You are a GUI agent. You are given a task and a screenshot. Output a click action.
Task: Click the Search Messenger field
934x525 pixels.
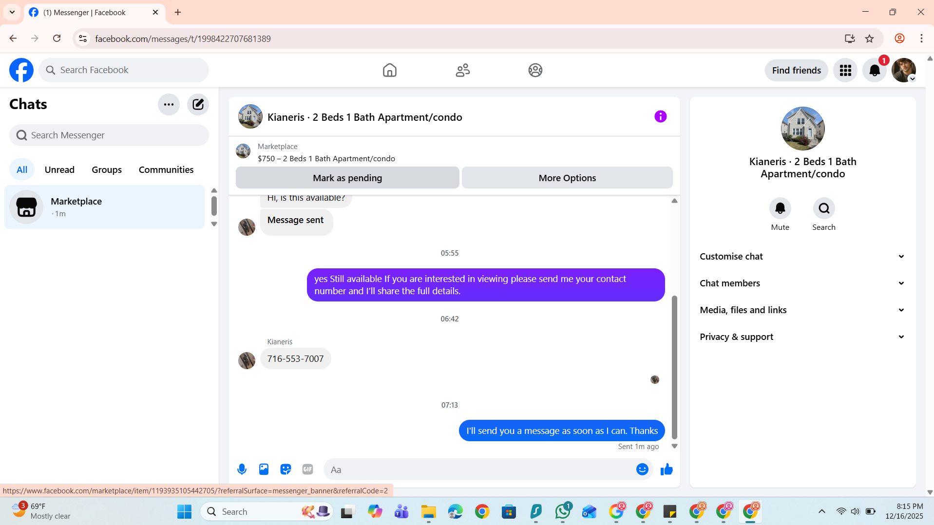tap(109, 135)
